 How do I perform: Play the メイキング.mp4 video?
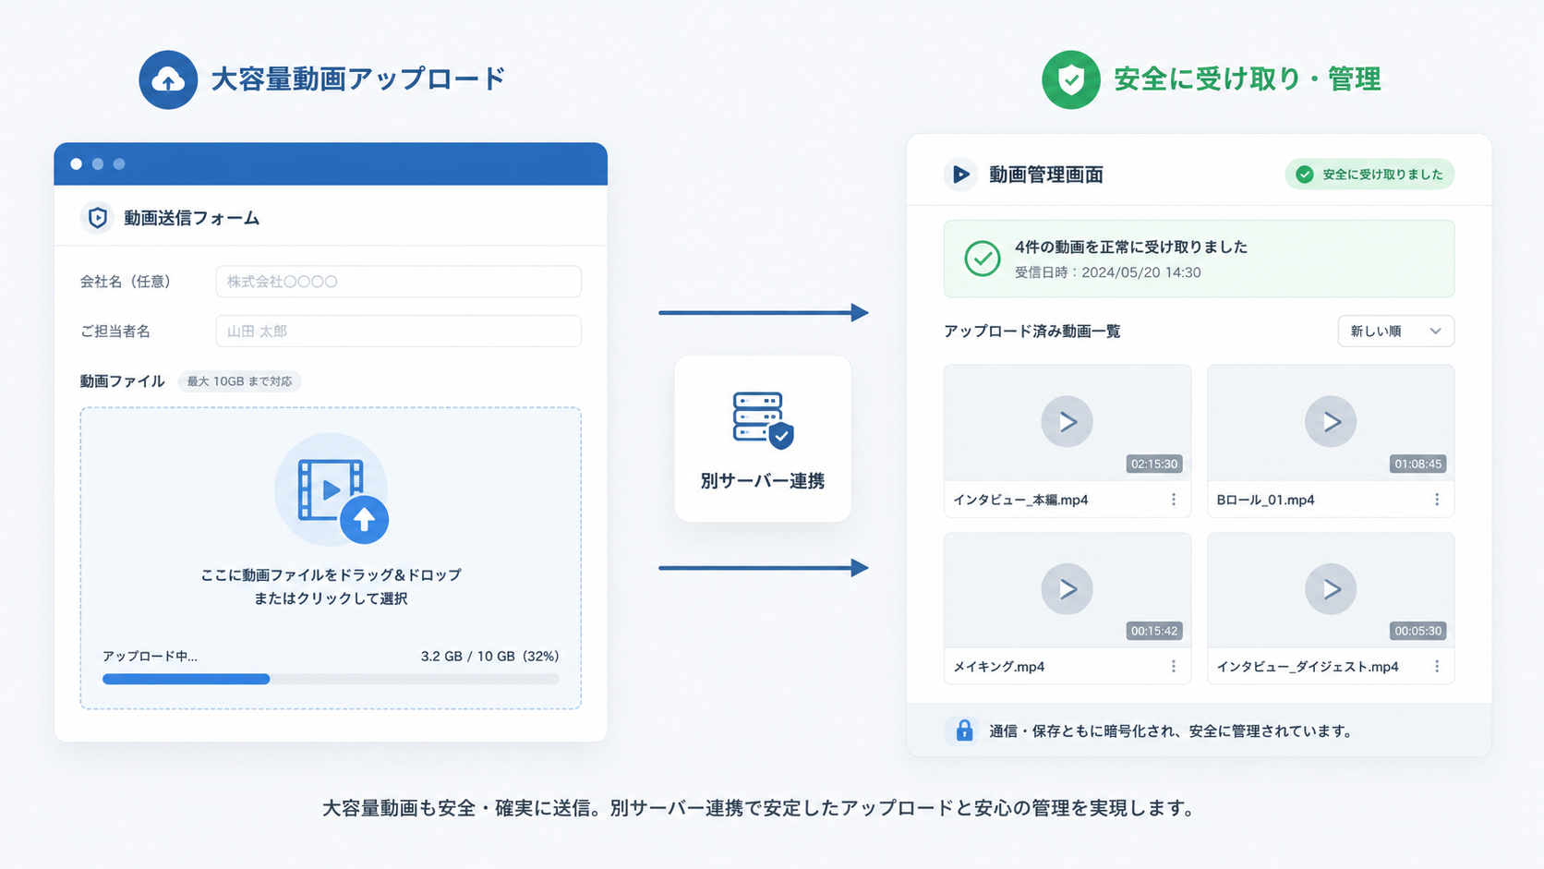coord(1067,589)
